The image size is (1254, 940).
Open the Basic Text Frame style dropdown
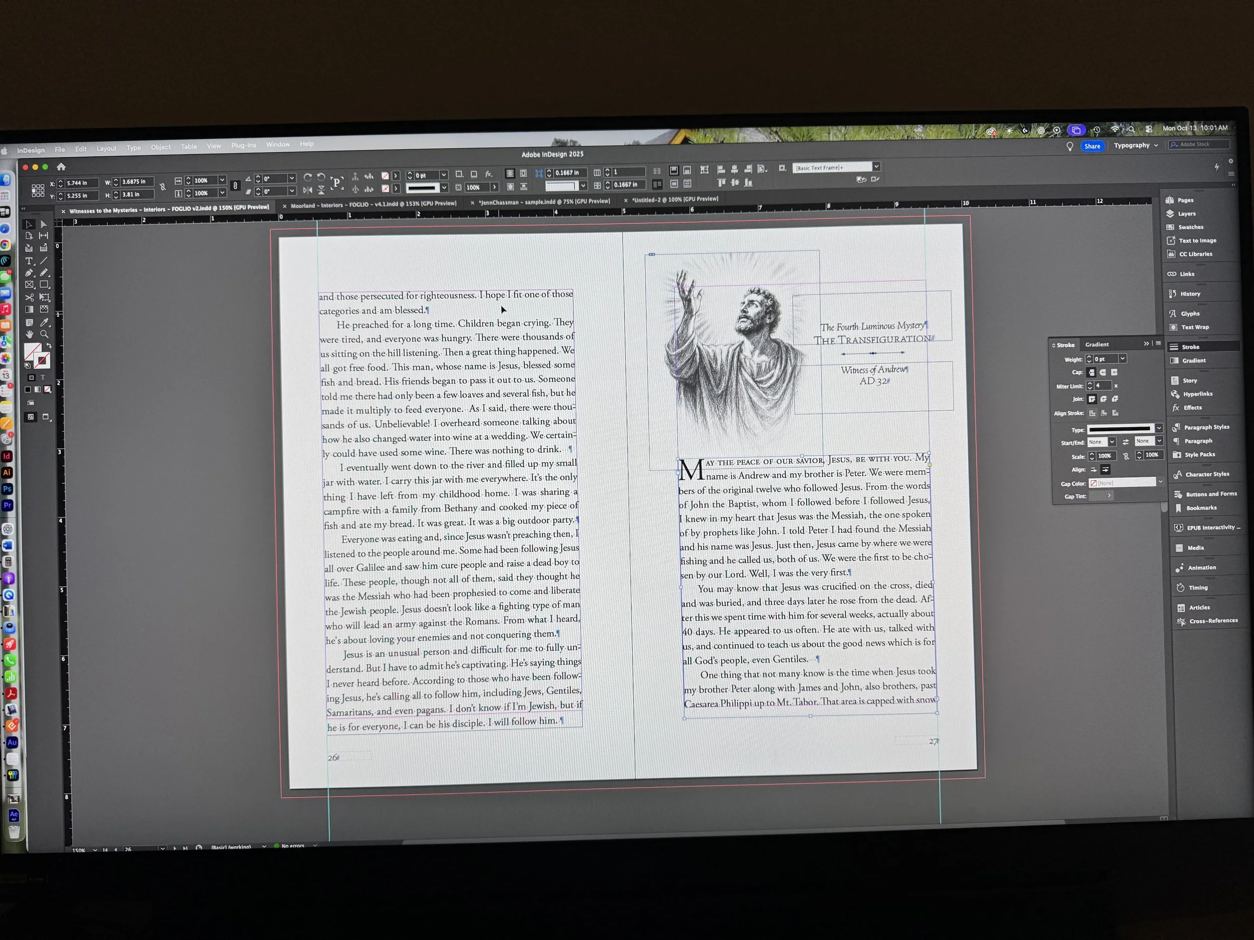876,166
